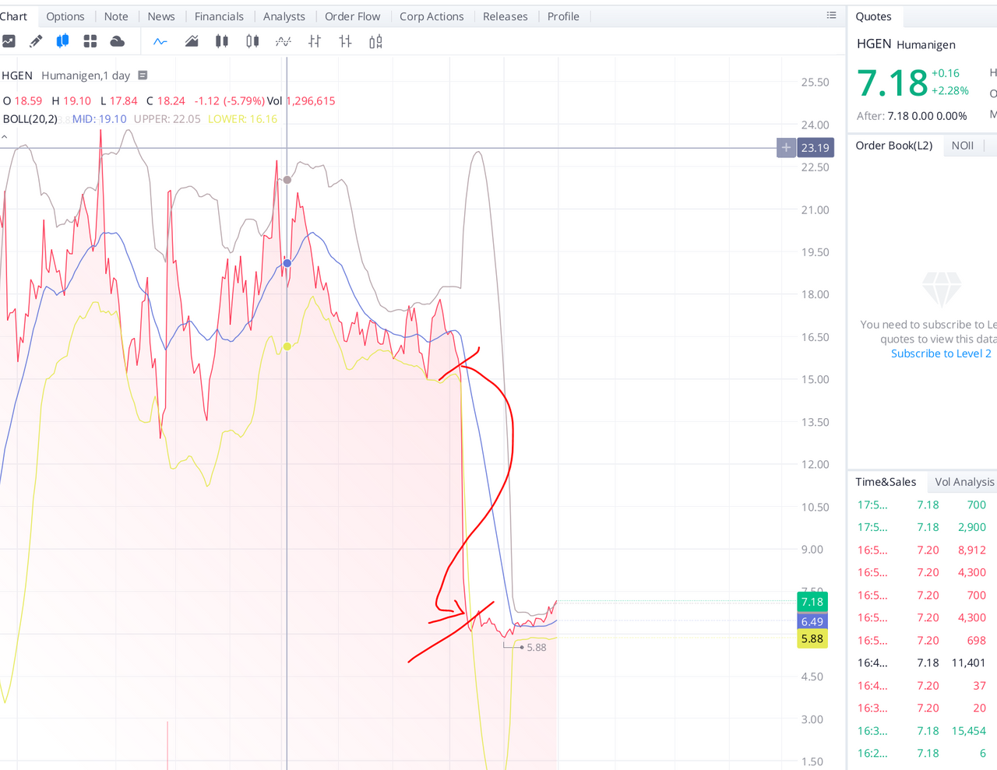Screen dimensions: 997x770
Task: Switch to the NOII tab
Action: tap(963, 146)
